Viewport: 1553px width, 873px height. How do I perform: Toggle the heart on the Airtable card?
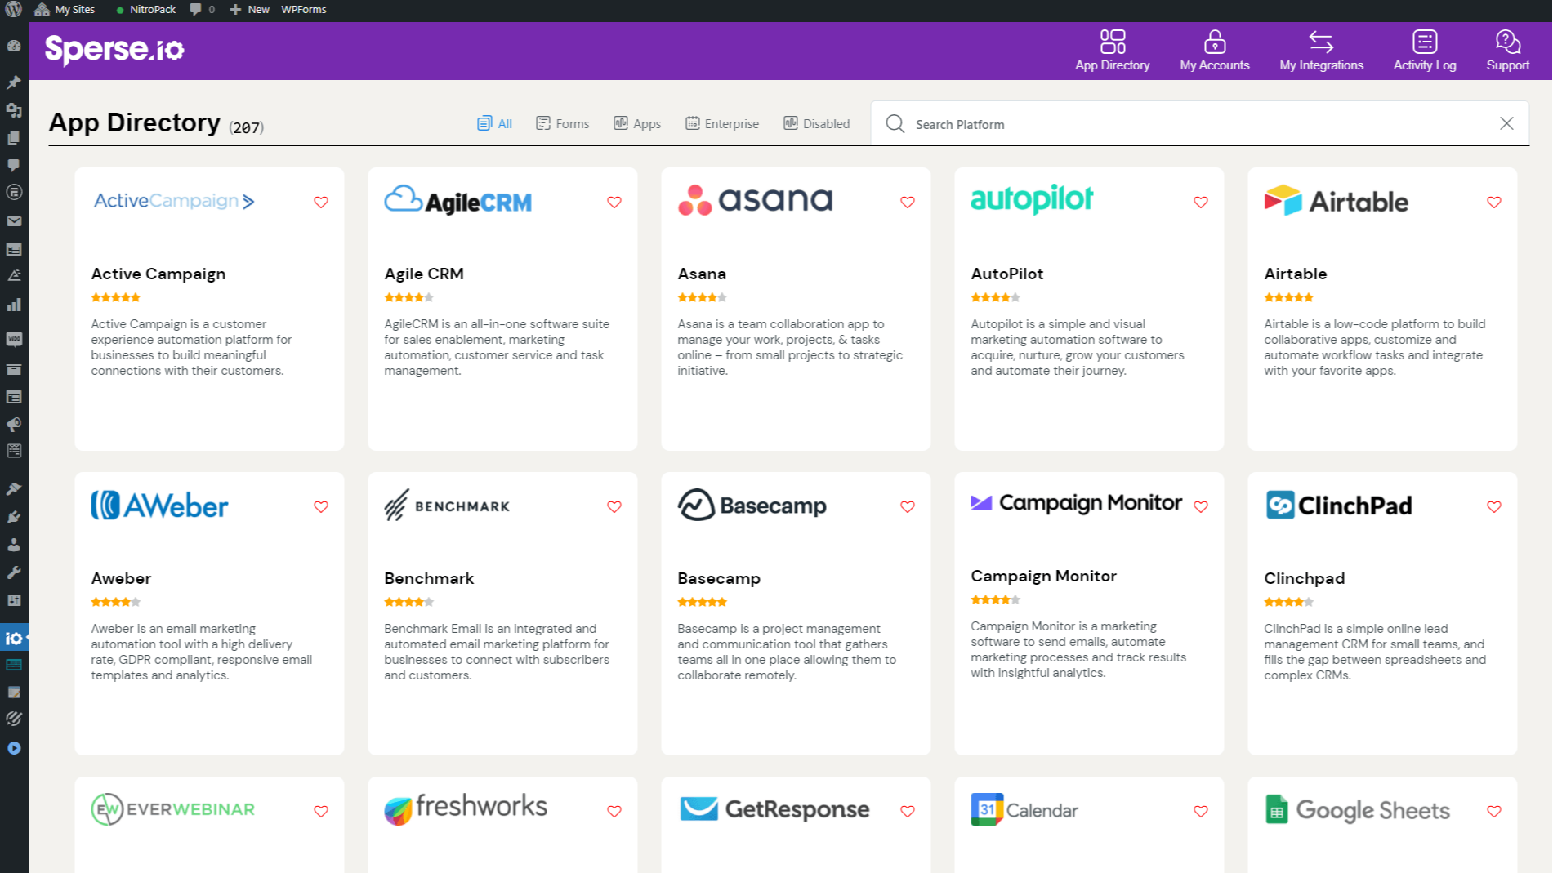click(1494, 202)
